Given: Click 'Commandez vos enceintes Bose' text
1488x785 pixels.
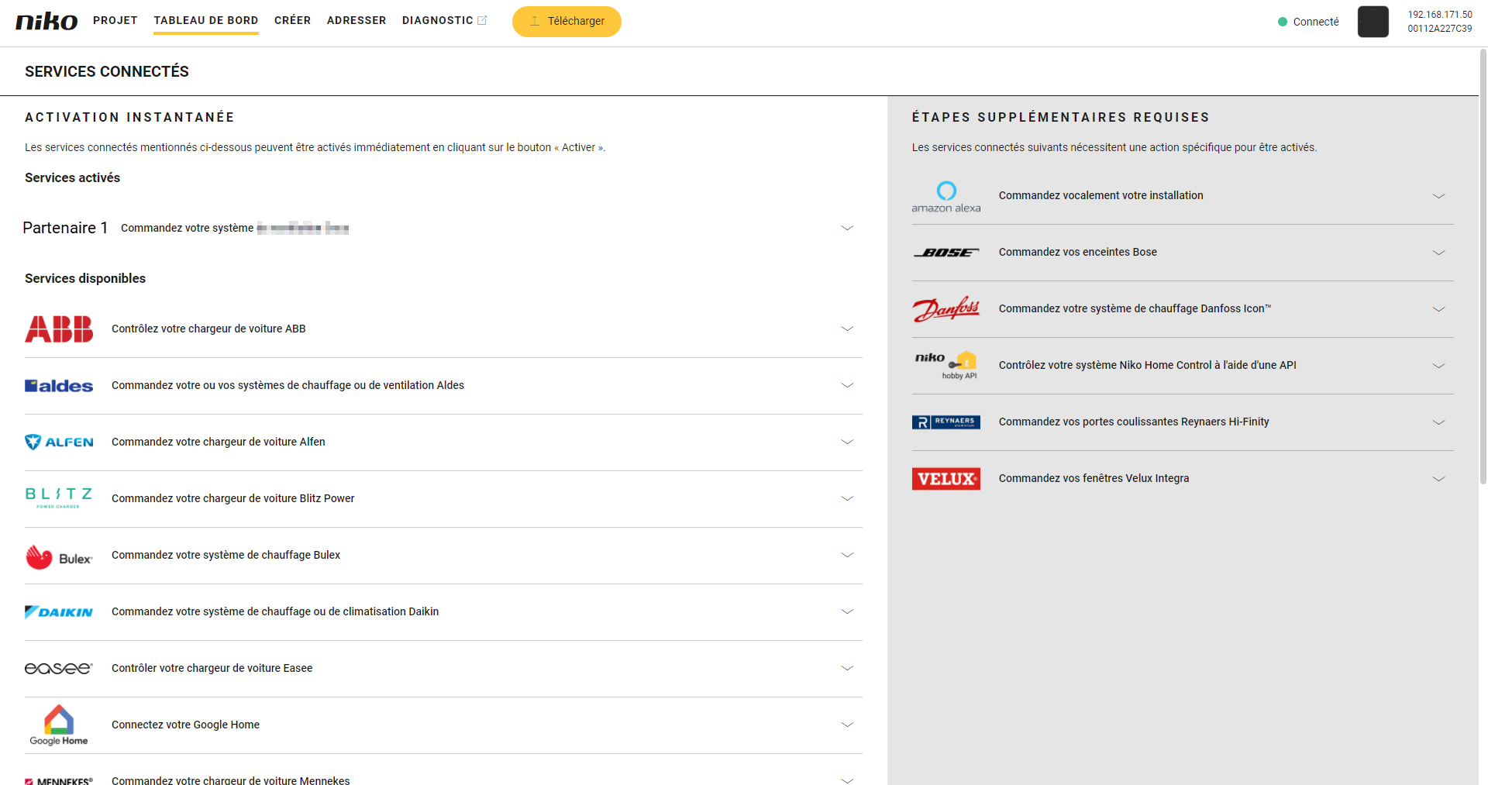Looking at the screenshot, I should point(1077,252).
